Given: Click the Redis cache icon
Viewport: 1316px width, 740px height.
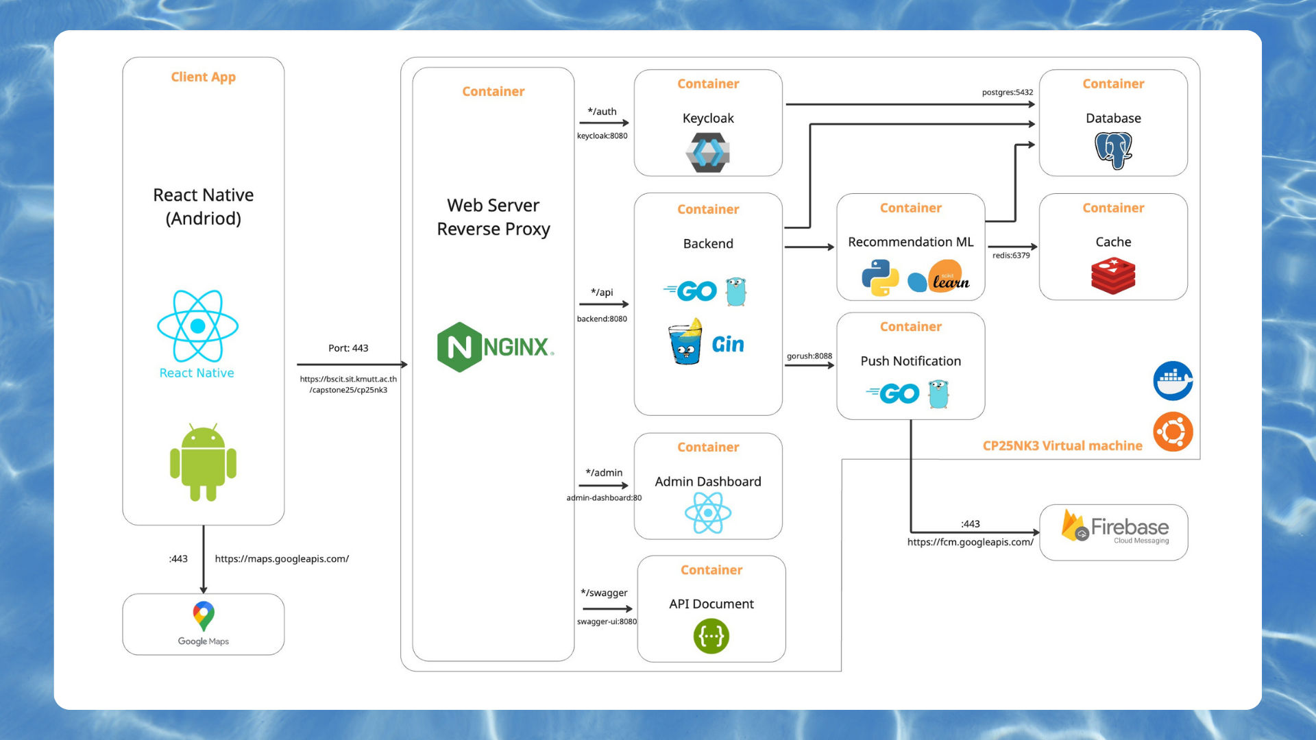Looking at the screenshot, I should pos(1113,275).
